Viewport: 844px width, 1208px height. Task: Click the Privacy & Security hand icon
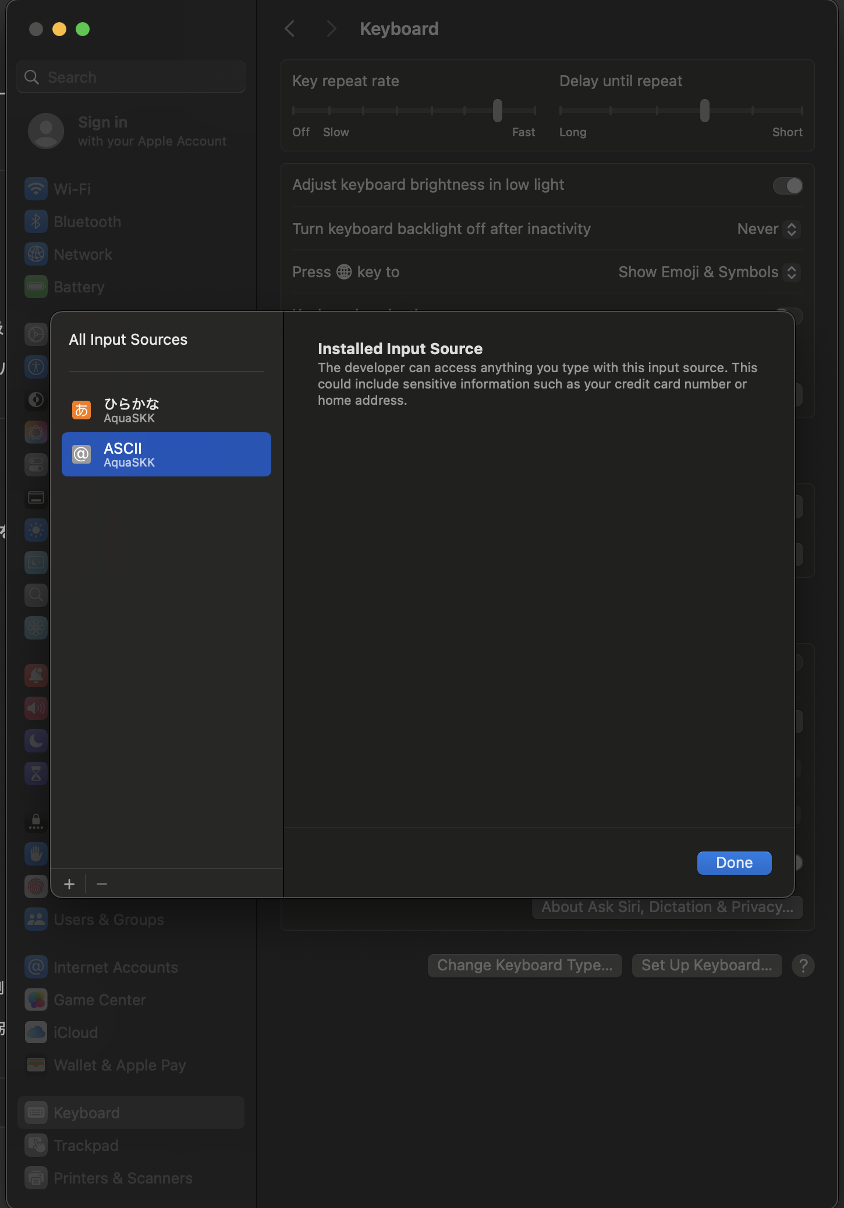36,854
